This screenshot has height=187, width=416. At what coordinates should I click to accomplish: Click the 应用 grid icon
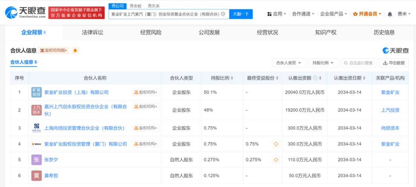[269, 14]
